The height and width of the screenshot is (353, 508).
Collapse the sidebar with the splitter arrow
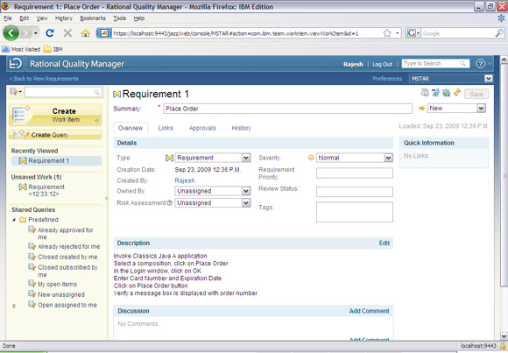(x=107, y=198)
